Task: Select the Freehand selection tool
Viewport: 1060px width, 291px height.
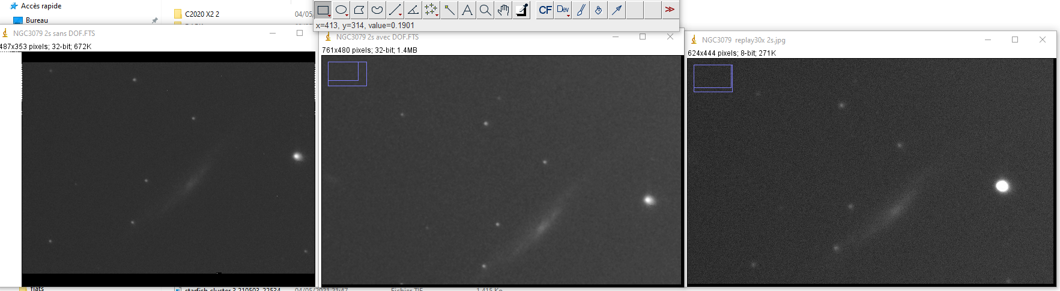Action: (377, 10)
